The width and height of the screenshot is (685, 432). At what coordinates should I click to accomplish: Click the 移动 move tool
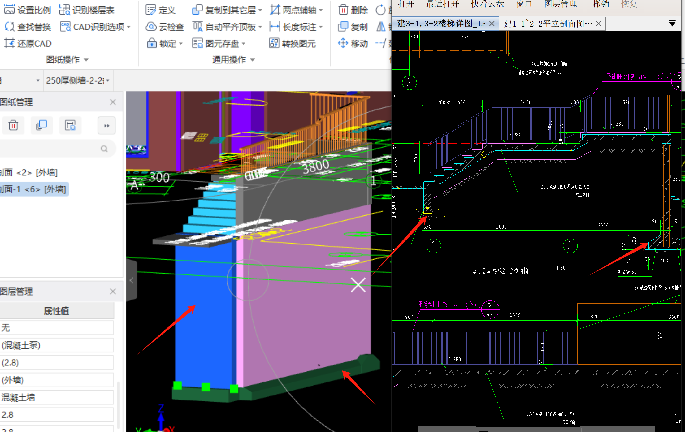(x=353, y=44)
